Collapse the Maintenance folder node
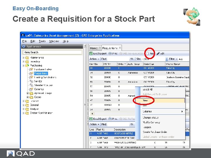The image size is (211, 158). (23, 58)
